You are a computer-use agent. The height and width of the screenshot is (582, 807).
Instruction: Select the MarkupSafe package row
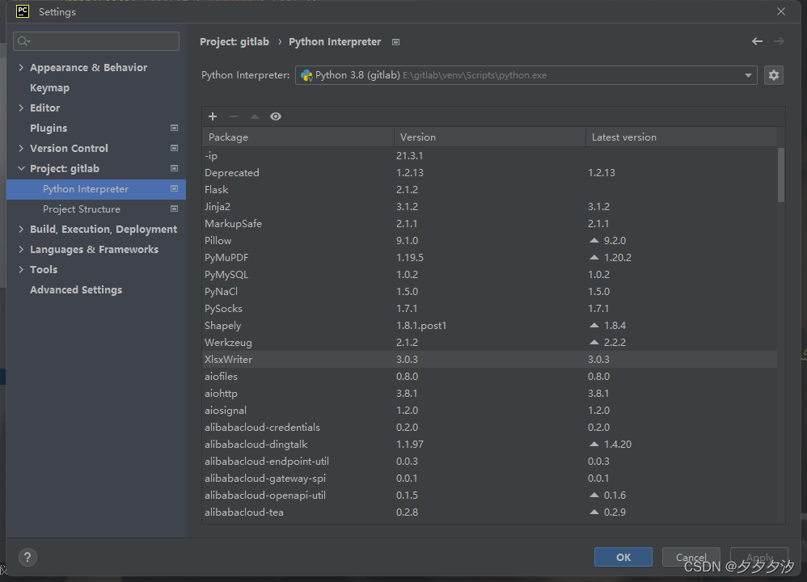coord(489,223)
